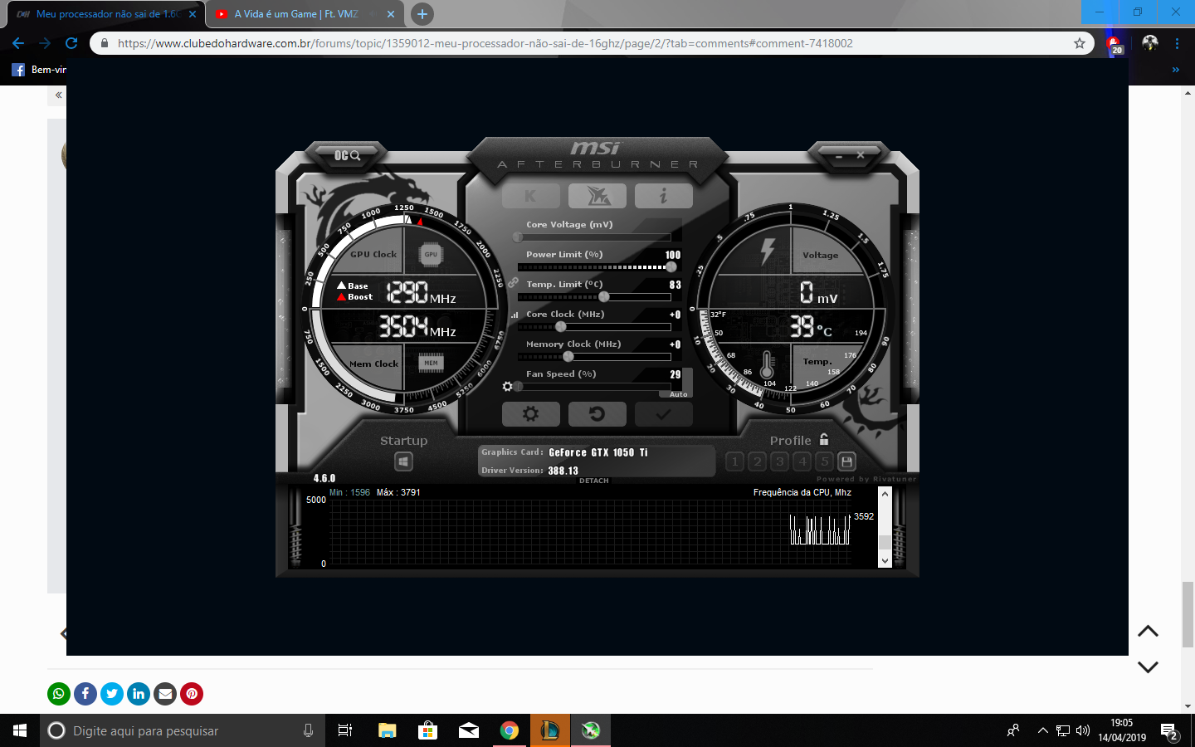The image size is (1195, 747).
Task: Bookmark this page with the star
Action: pos(1080,43)
